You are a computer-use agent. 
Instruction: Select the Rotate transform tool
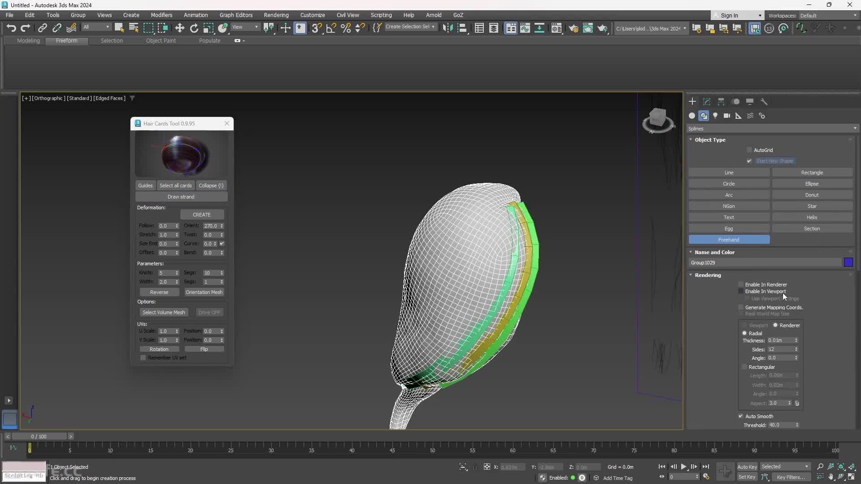coord(194,28)
